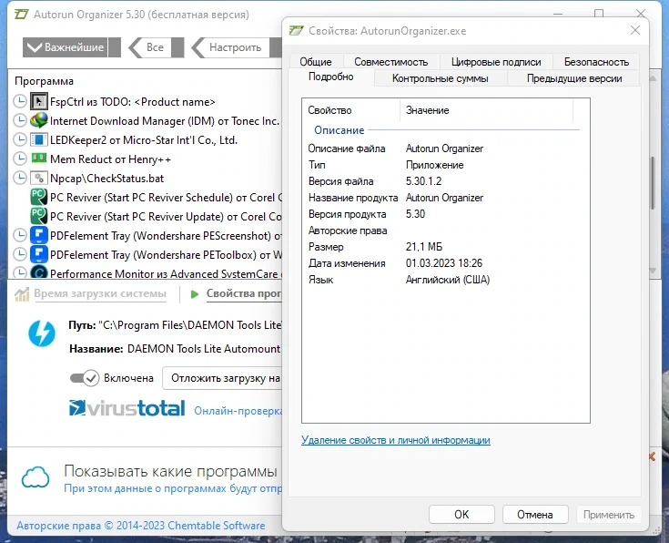Click the Программа column header
Image resolution: width=669 pixels, height=543 pixels.
44,81
